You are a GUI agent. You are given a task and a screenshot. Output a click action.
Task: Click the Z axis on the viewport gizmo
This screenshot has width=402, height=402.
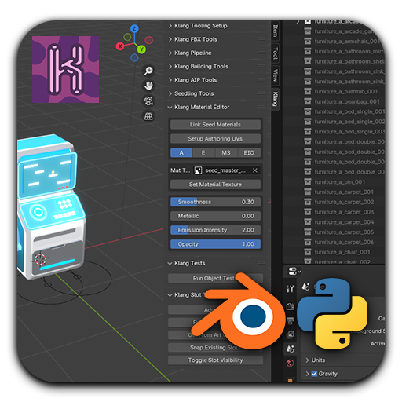[x=134, y=28]
